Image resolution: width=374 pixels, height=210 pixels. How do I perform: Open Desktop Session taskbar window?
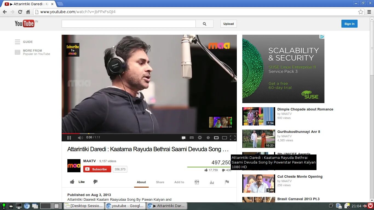pos(84,206)
